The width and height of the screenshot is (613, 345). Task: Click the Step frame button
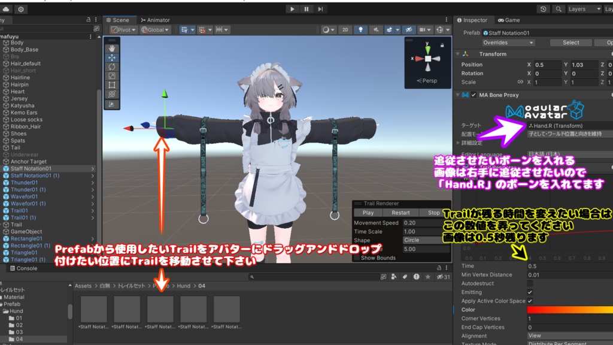(321, 9)
